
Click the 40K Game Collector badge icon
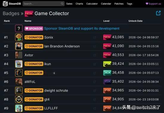pyautogui.click(x=29, y=14)
